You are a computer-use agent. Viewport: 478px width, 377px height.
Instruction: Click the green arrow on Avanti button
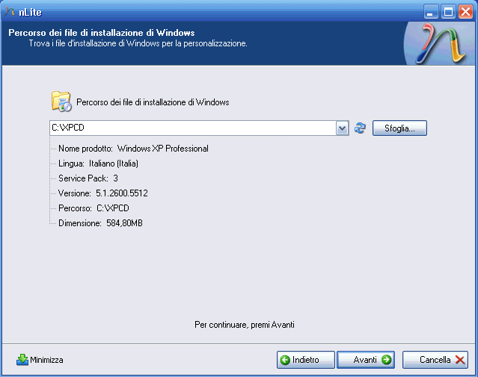pyautogui.click(x=386, y=360)
